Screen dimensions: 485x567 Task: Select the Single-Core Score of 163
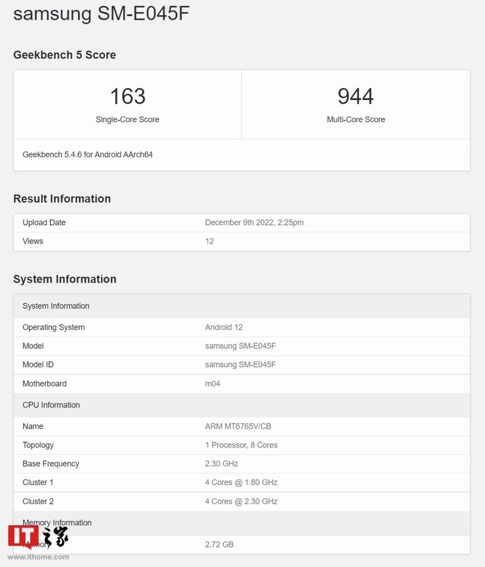127,96
